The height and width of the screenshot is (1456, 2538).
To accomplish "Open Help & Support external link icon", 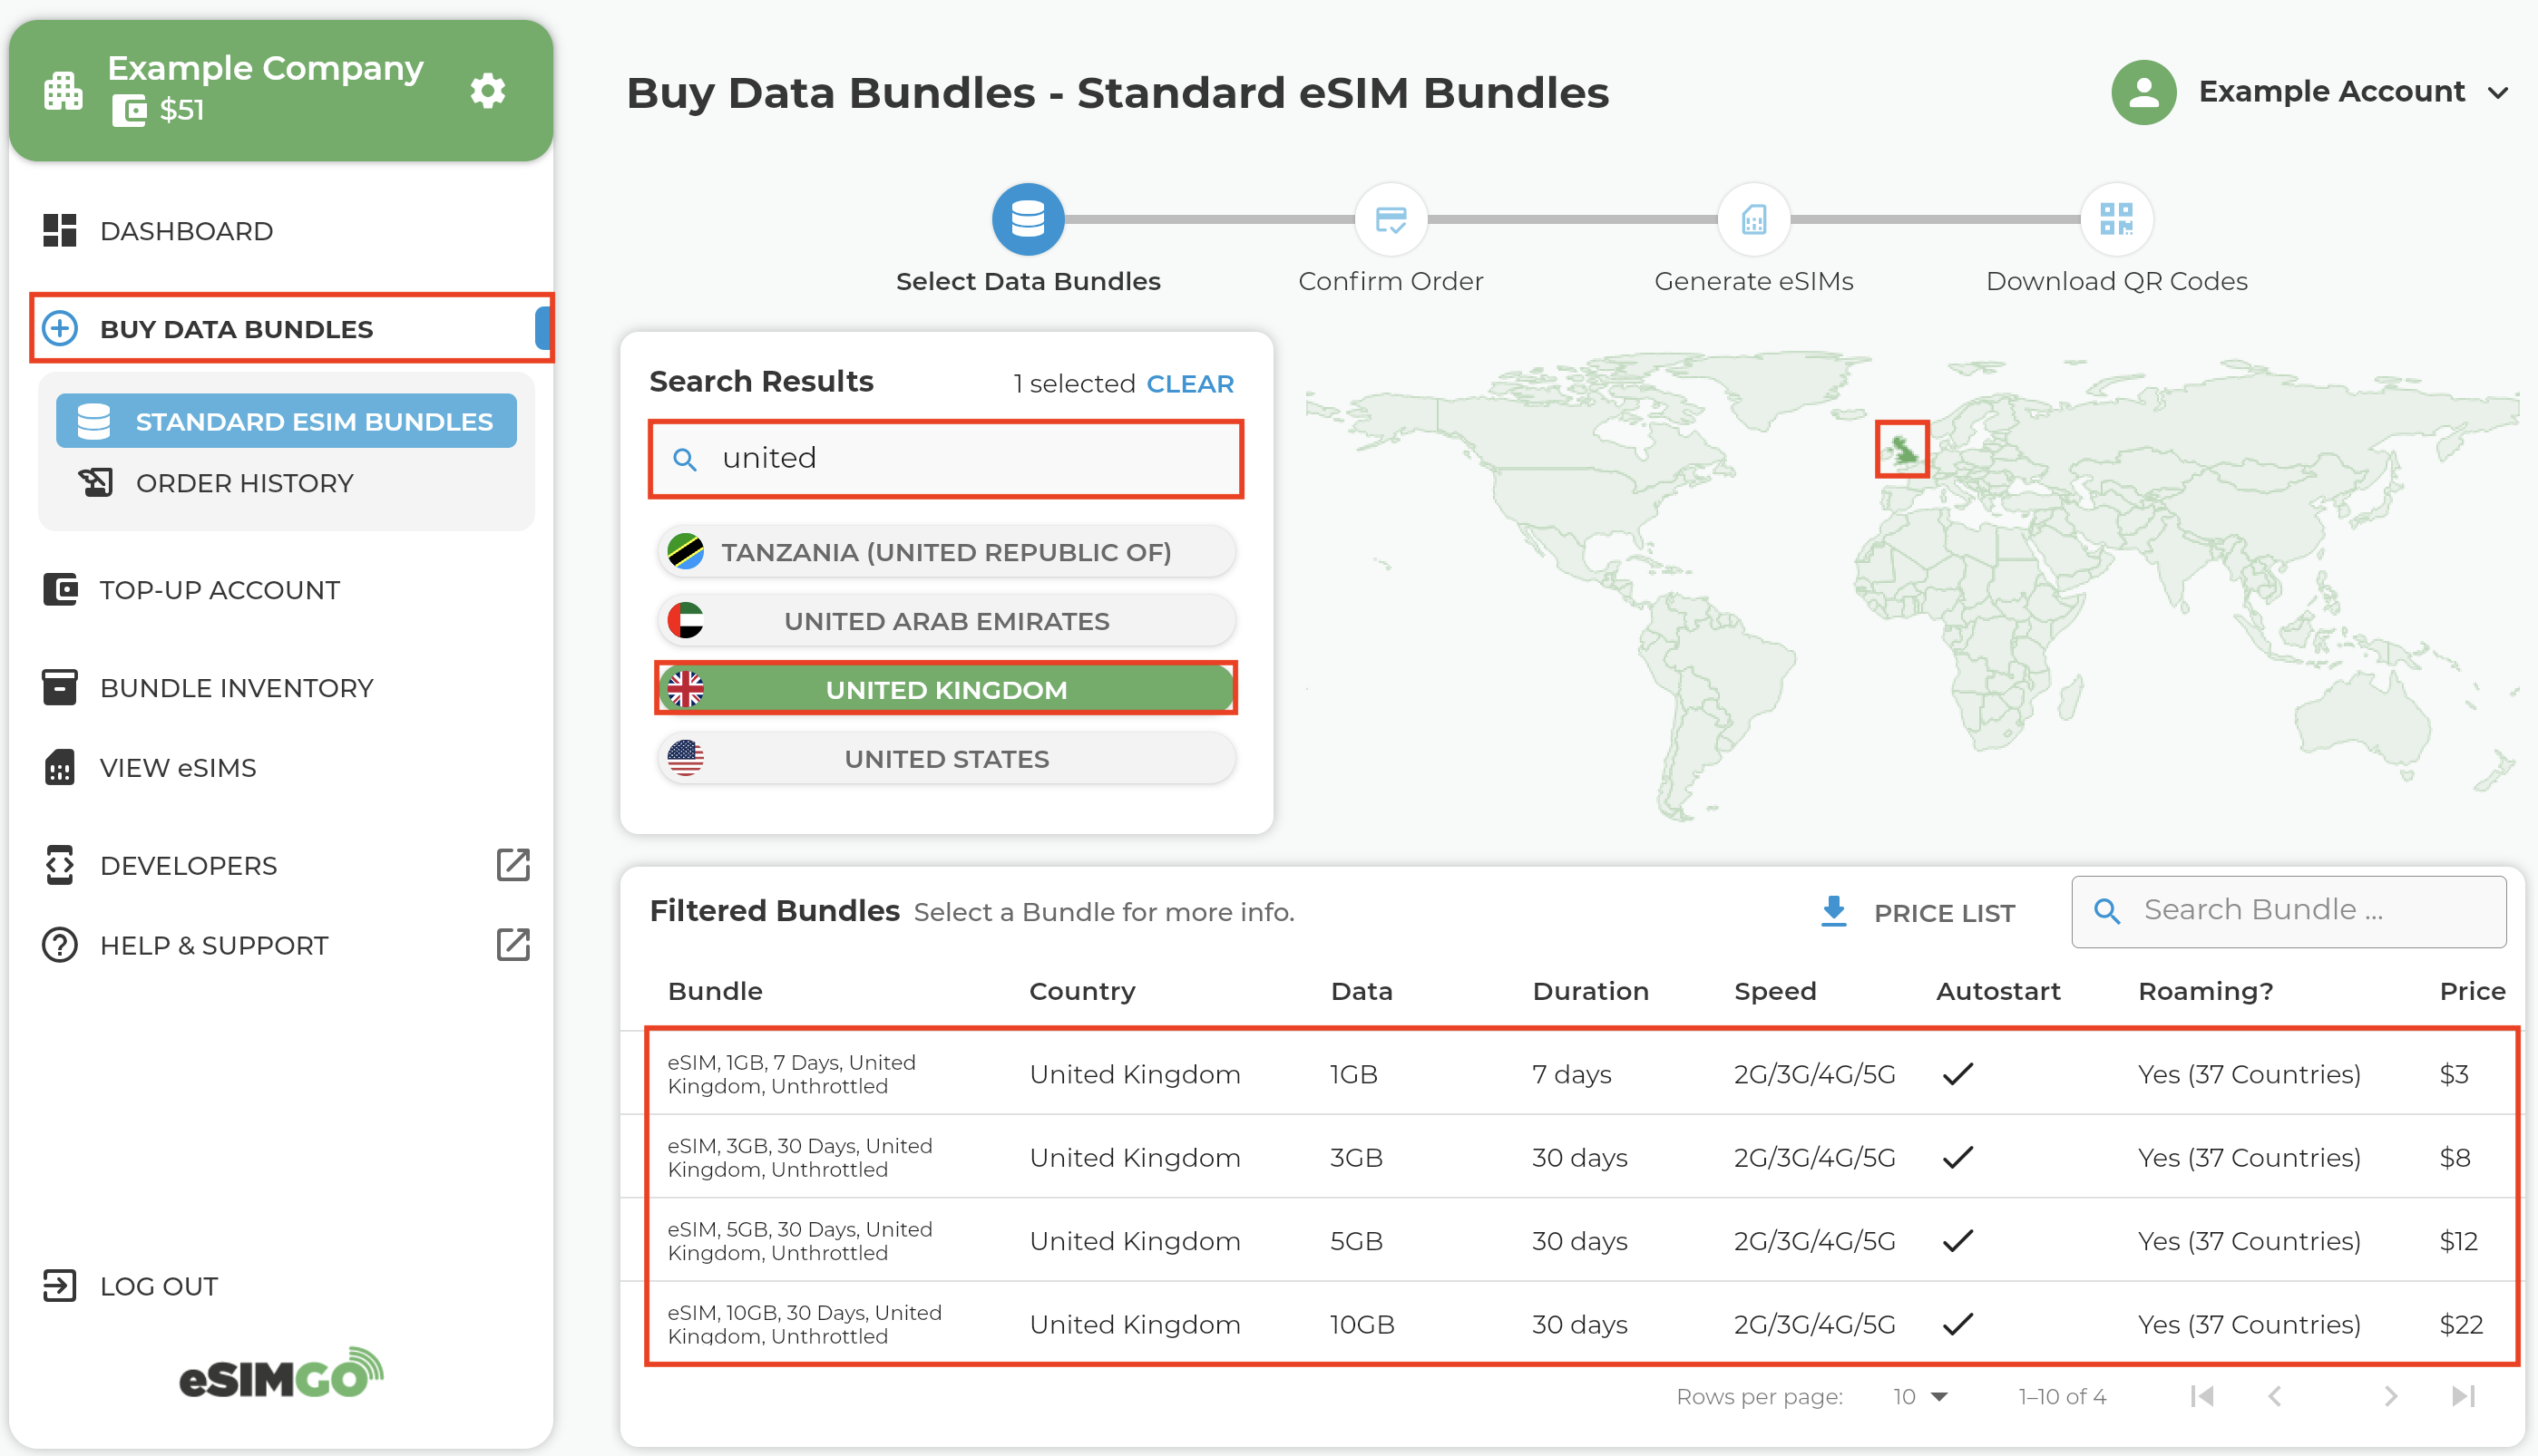I will [x=513, y=945].
